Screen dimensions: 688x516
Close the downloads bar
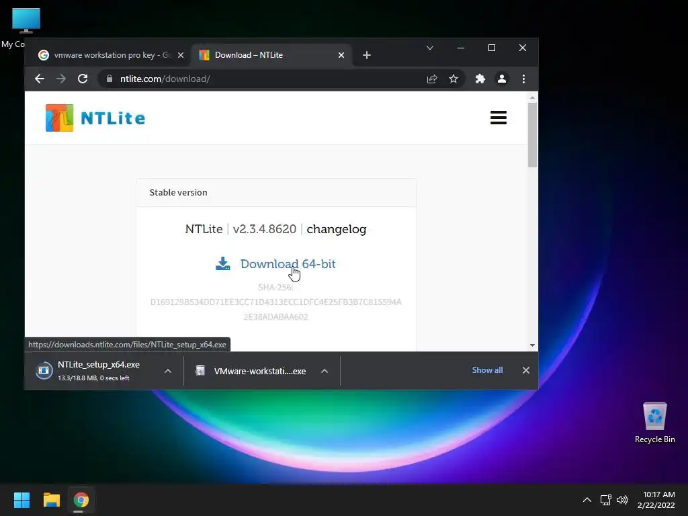click(526, 370)
